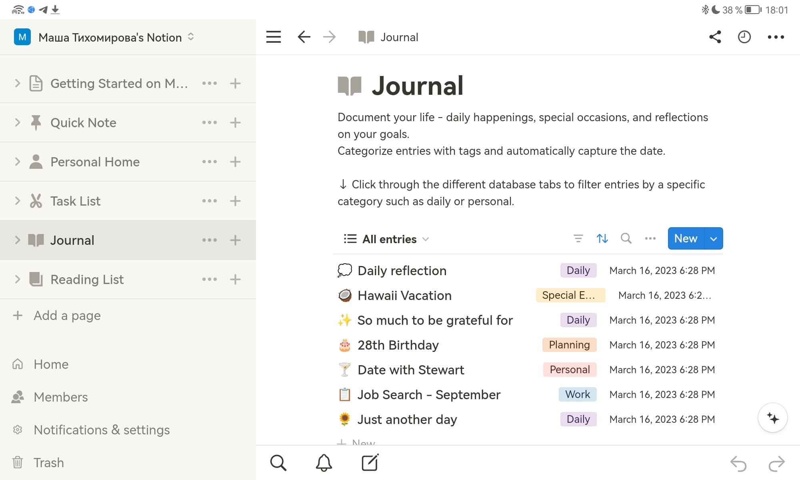Click the blue New button

click(x=686, y=239)
